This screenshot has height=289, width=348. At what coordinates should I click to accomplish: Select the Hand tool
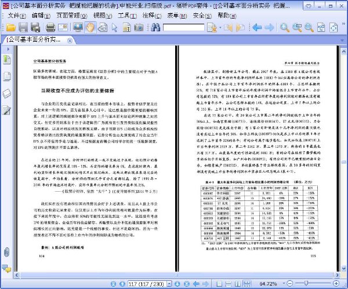(x=90, y=27)
